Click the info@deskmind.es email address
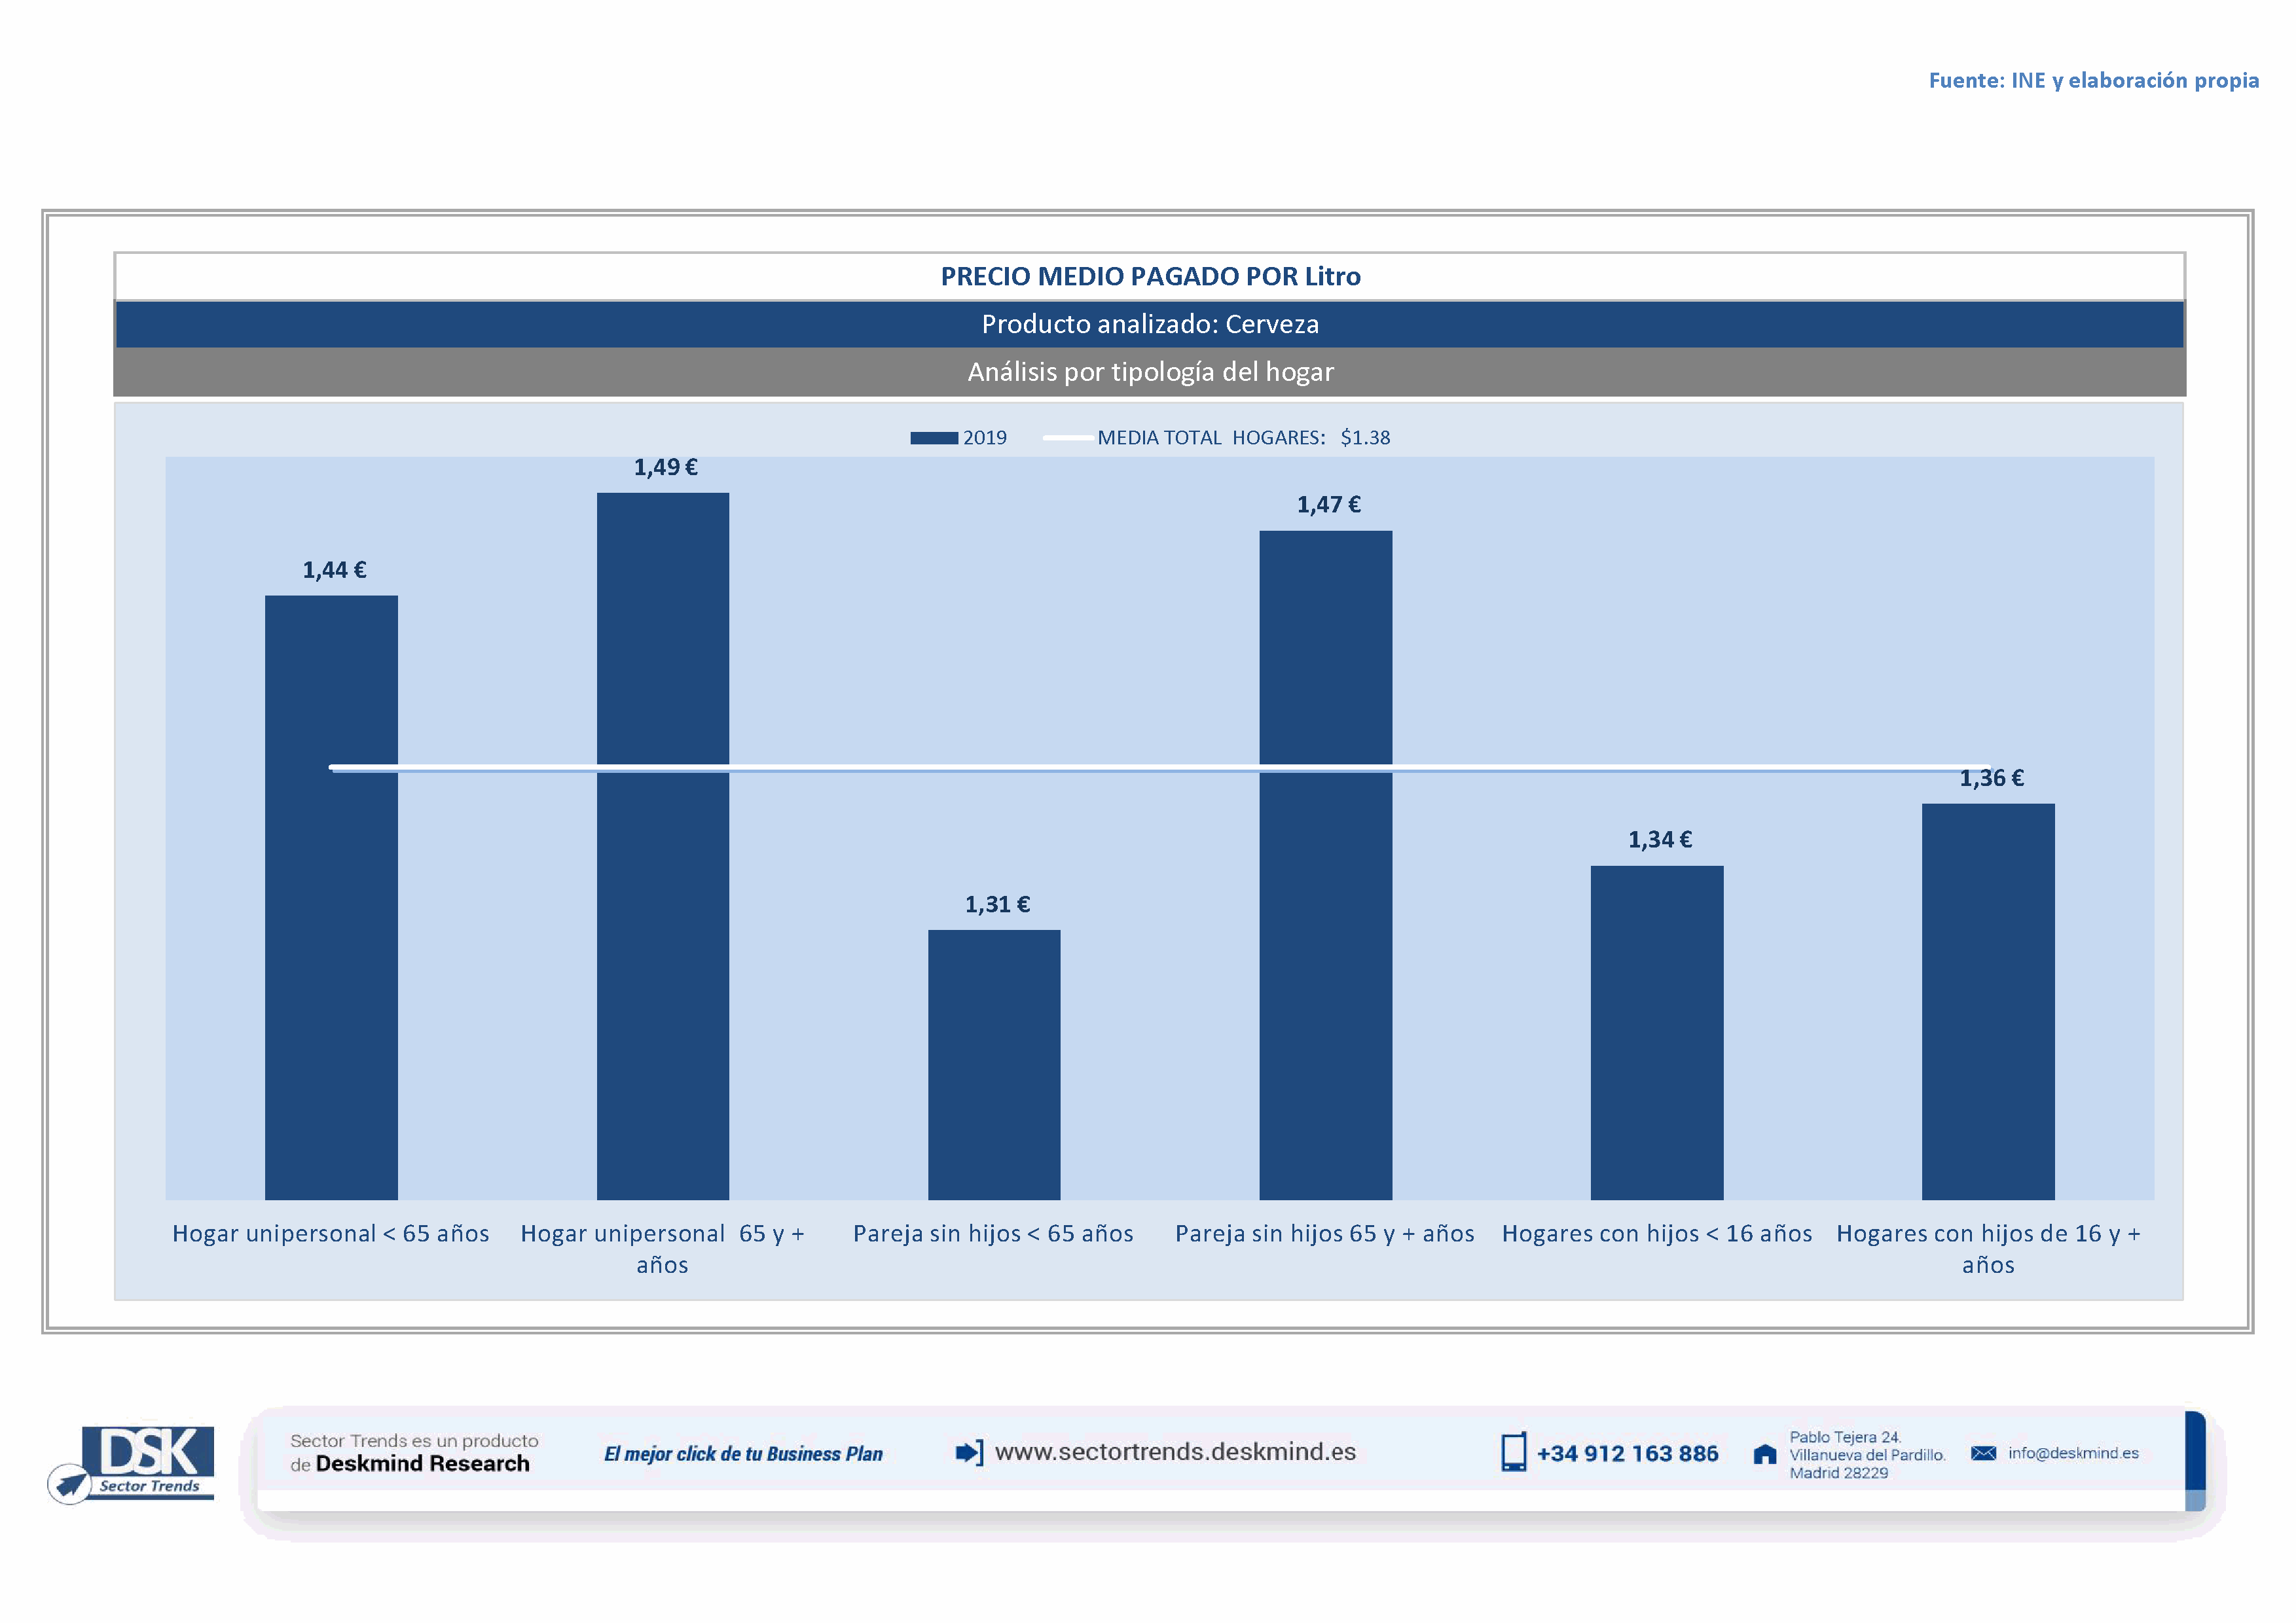The width and height of the screenshot is (2296, 1623). click(x=2073, y=1453)
